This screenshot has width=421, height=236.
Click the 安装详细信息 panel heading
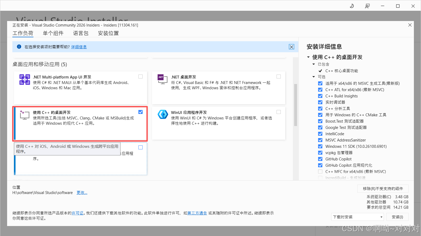324,47
